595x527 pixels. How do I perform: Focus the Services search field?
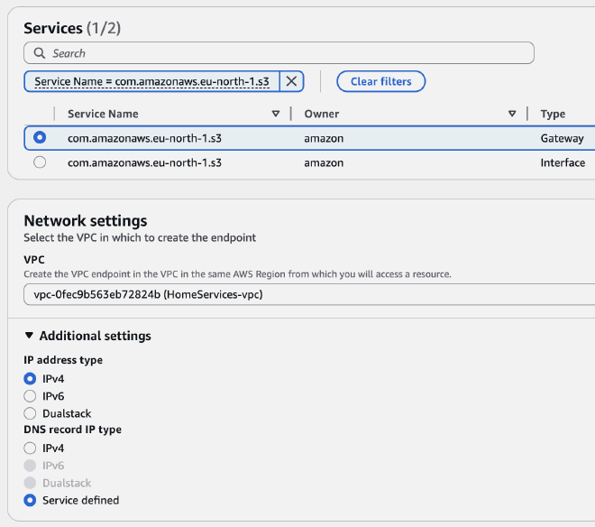(x=279, y=53)
